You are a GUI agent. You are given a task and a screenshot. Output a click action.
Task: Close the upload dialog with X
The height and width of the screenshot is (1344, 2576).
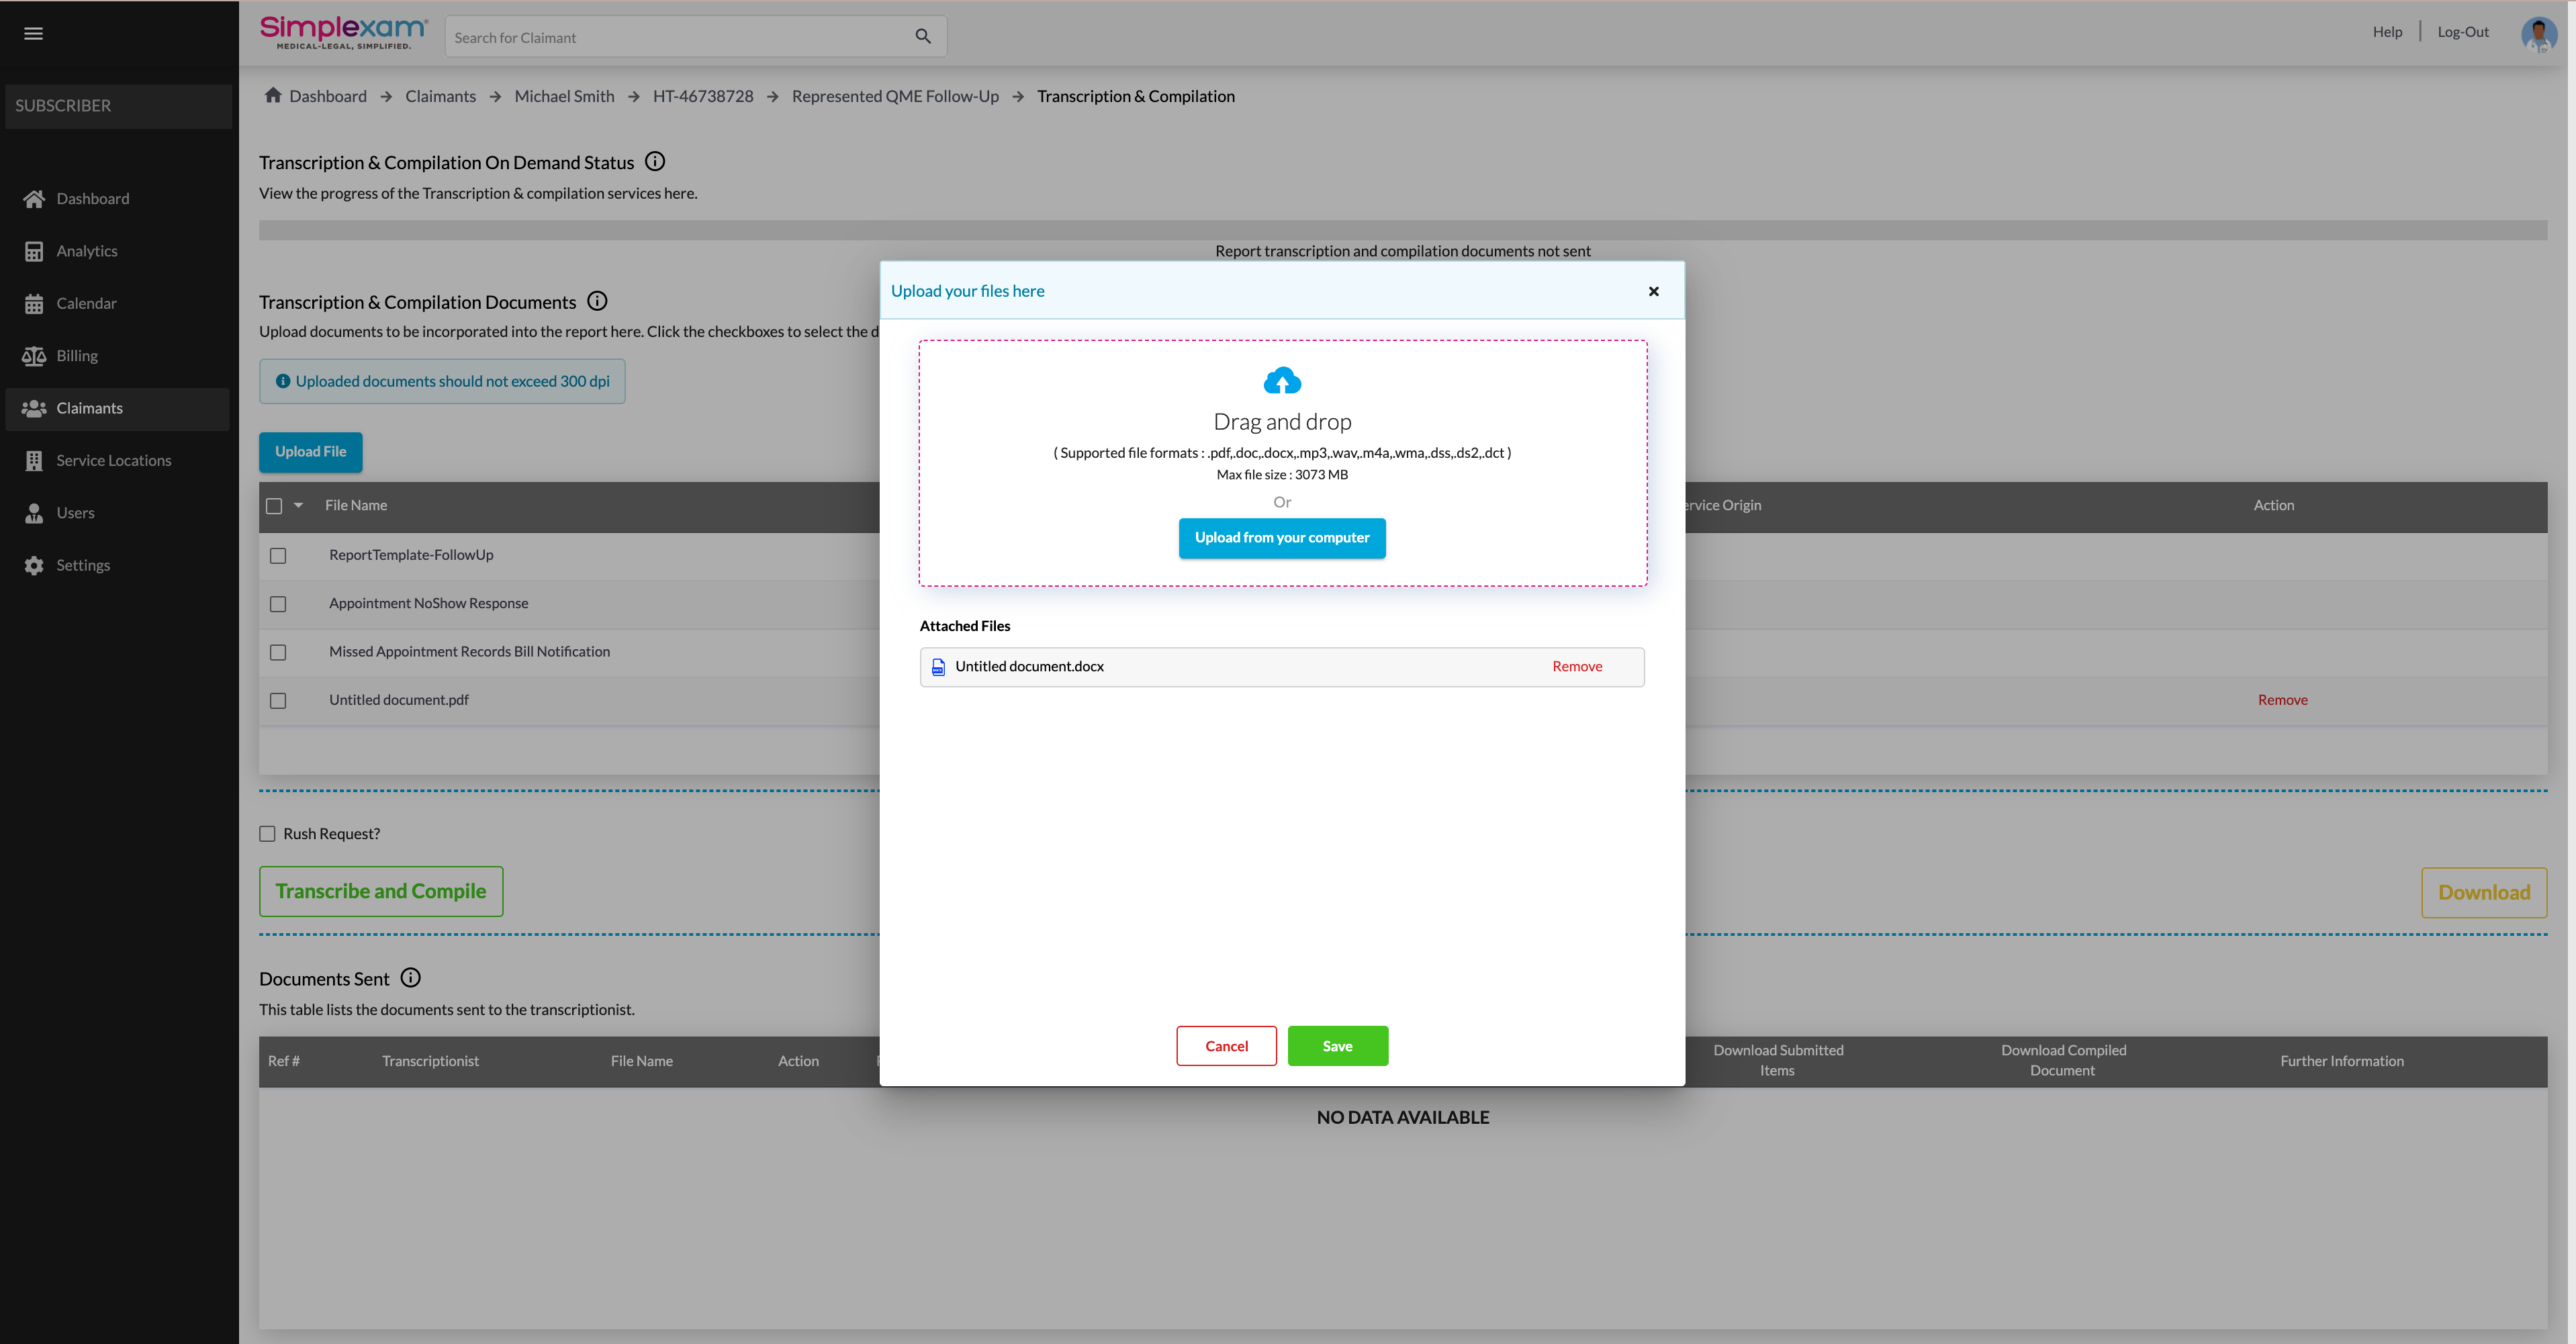pyautogui.click(x=1653, y=292)
